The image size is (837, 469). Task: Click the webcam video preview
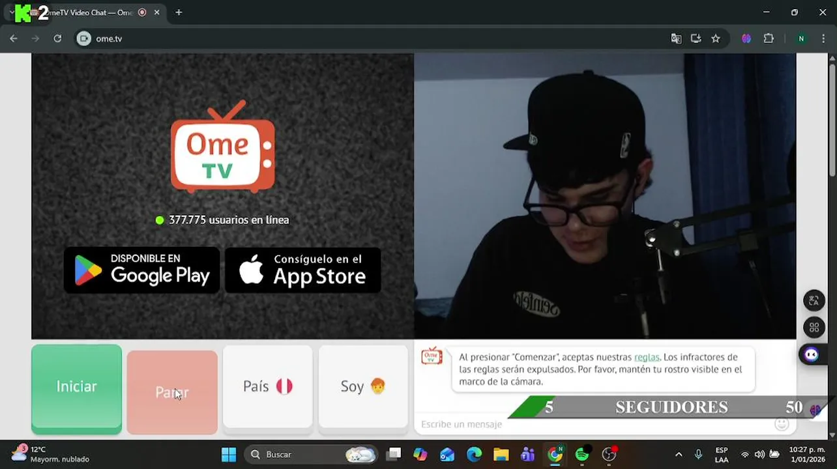605,196
